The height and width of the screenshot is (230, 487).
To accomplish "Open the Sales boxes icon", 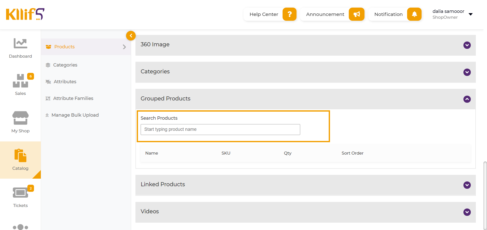I will point(20,81).
